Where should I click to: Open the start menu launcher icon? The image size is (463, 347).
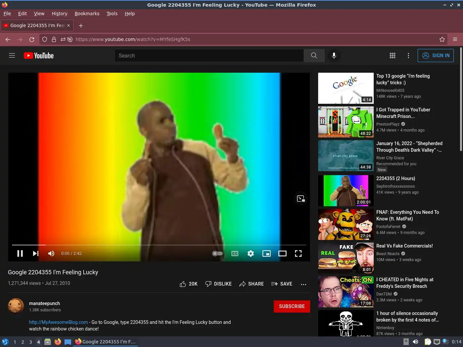click(x=5, y=342)
